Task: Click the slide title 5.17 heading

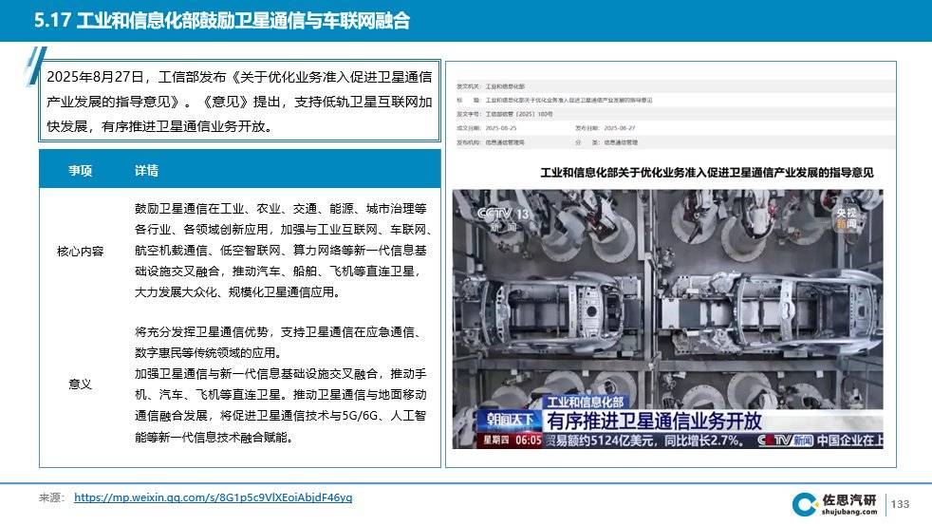Action: click(x=221, y=21)
